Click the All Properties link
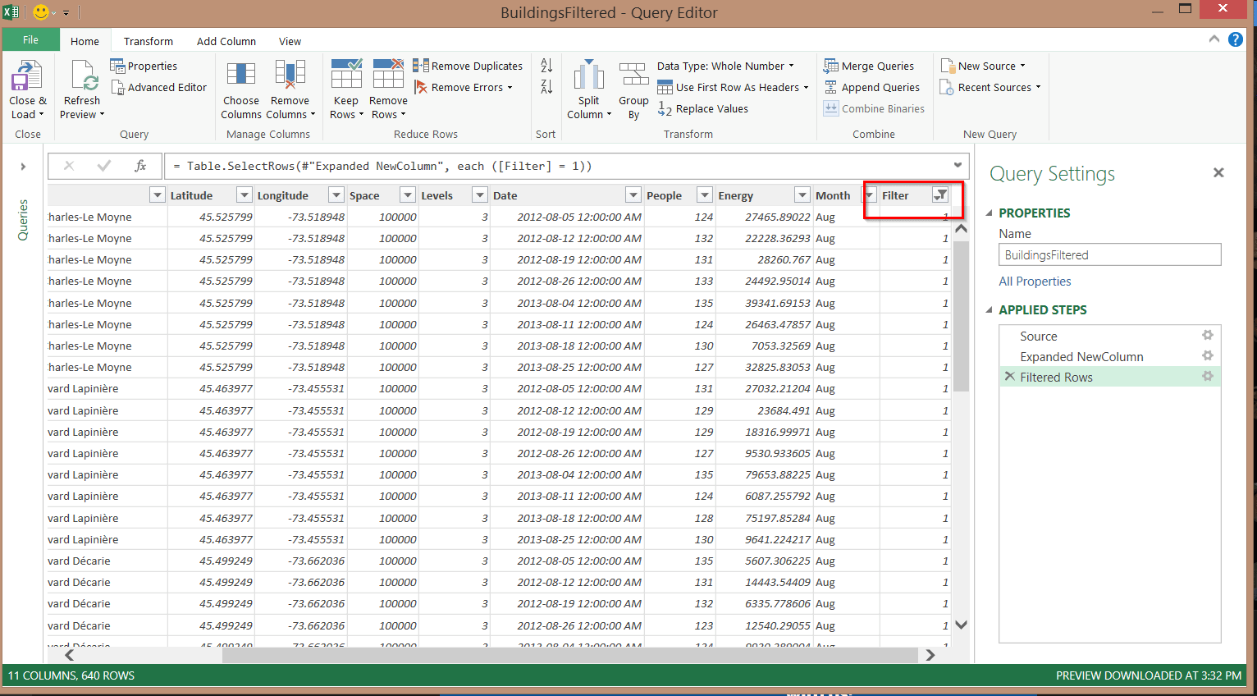1257x696 pixels. pos(1035,282)
